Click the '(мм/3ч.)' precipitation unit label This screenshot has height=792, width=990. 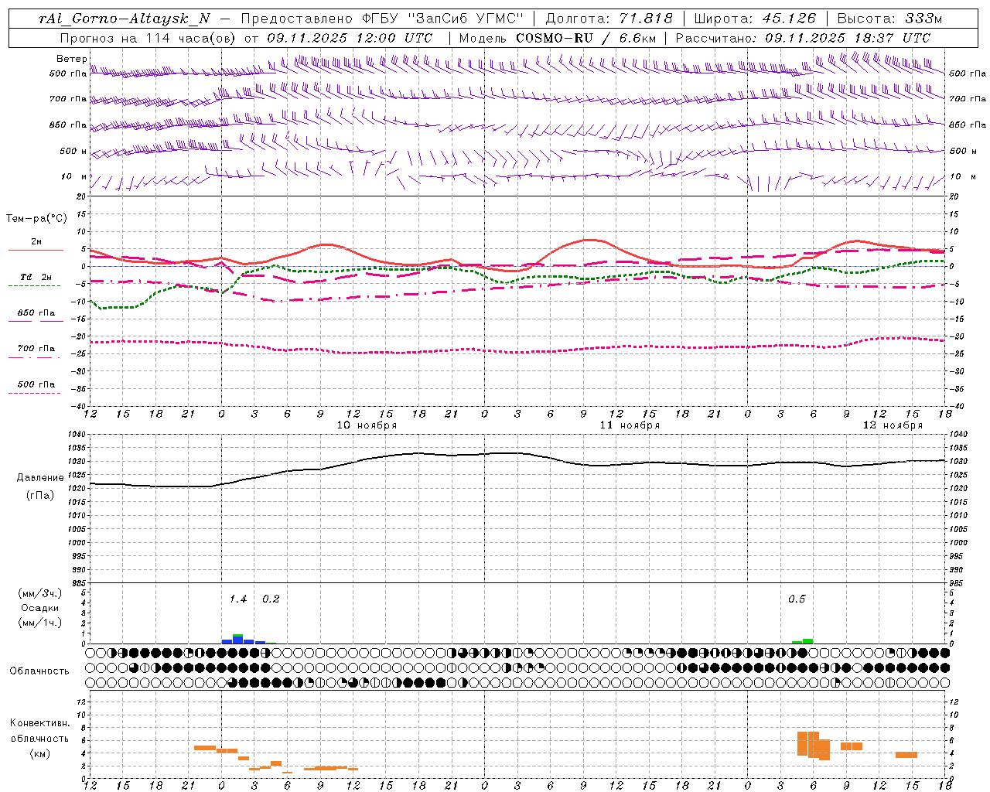pyautogui.click(x=39, y=593)
